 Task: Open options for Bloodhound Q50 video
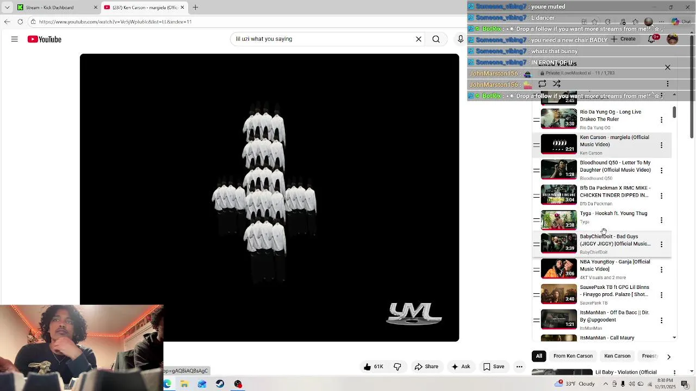click(x=662, y=171)
